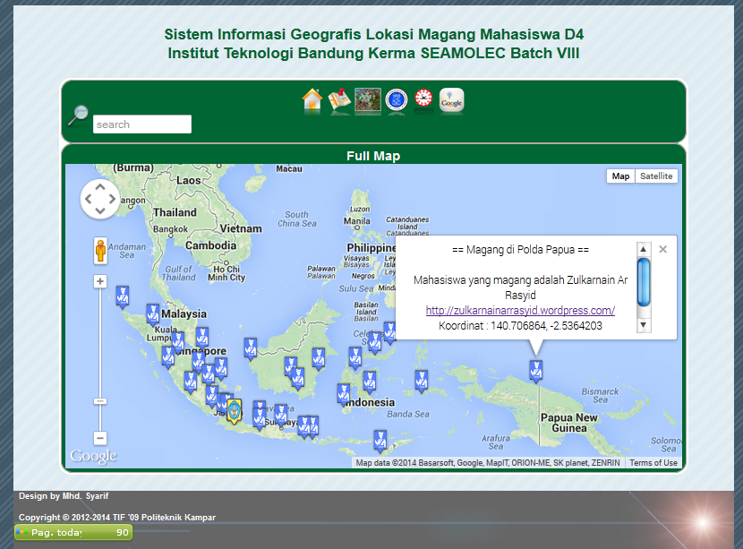Image resolution: width=743 pixels, height=549 pixels.
Task: Switch map to Map view
Action: pos(620,176)
